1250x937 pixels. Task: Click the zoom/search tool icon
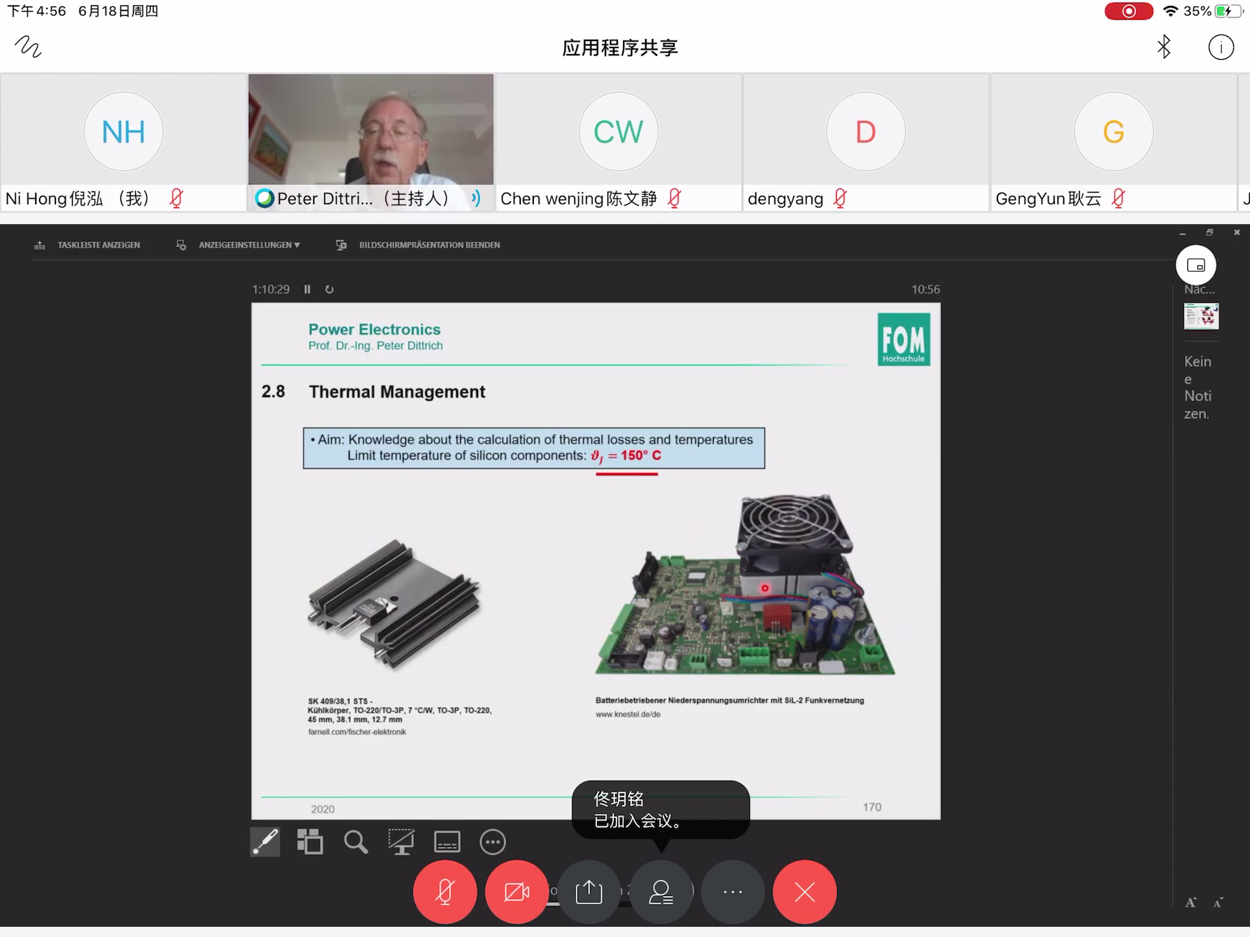tap(356, 843)
